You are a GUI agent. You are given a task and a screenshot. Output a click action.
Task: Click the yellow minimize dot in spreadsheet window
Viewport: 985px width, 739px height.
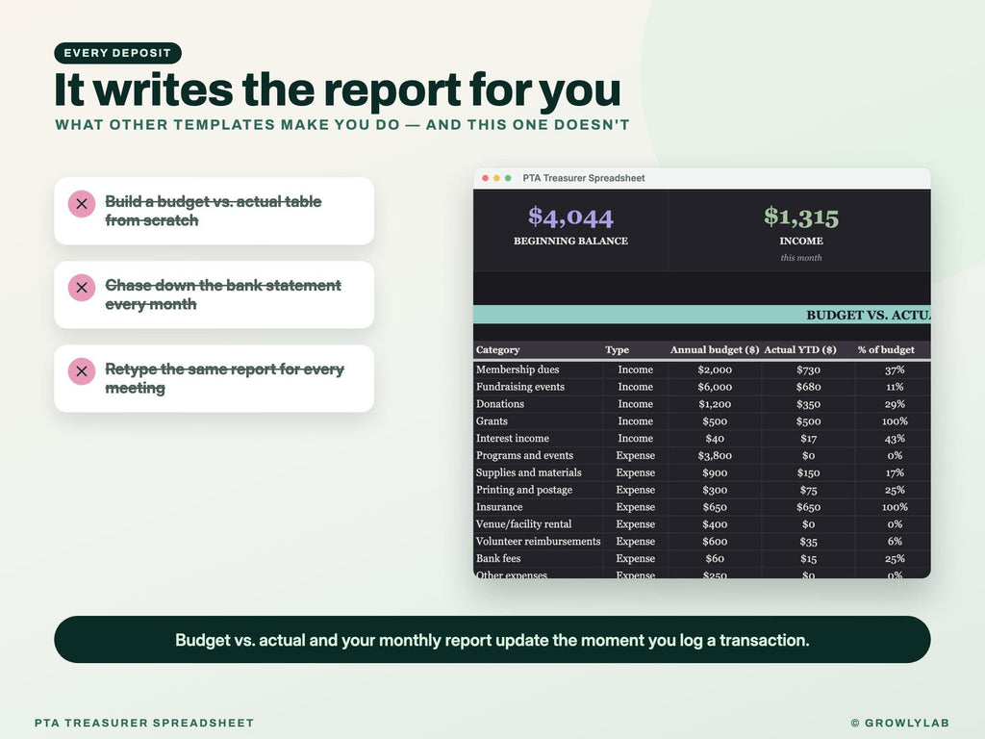(496, 178)
